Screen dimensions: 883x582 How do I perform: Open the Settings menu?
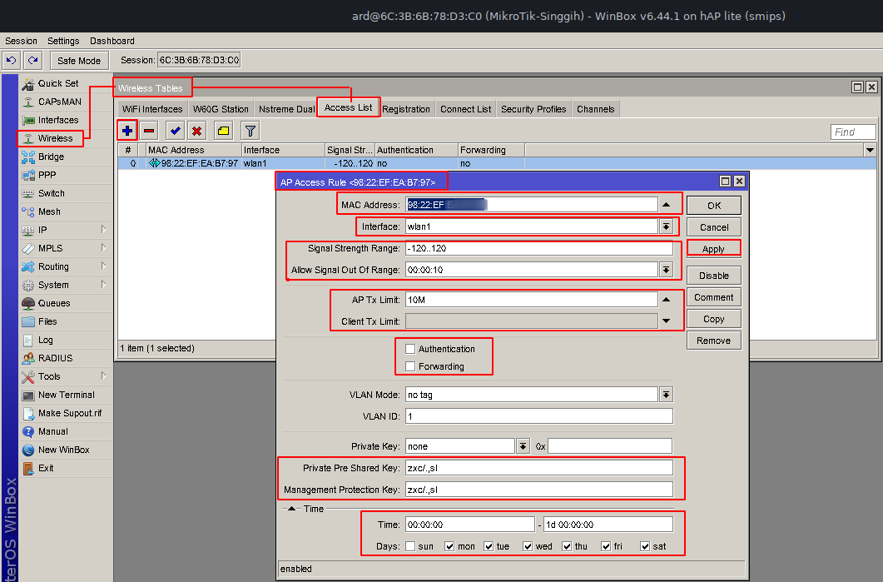[x=63, y=41]
